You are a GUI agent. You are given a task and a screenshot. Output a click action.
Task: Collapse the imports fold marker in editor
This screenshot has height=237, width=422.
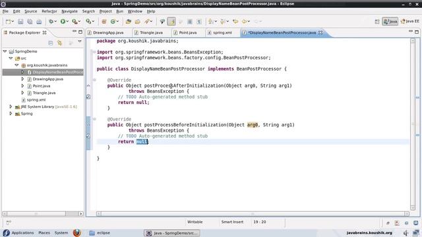click(x=94, y=52)
